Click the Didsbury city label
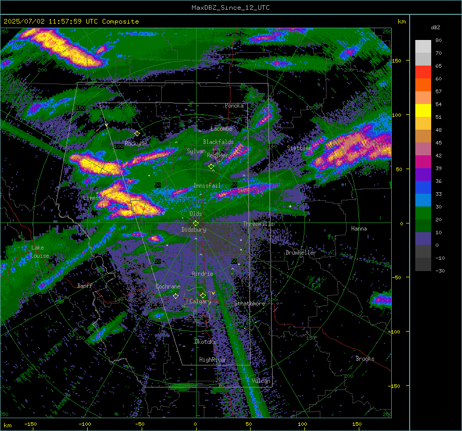Screen dimensions: 462x431 click(x=194, y=230)
